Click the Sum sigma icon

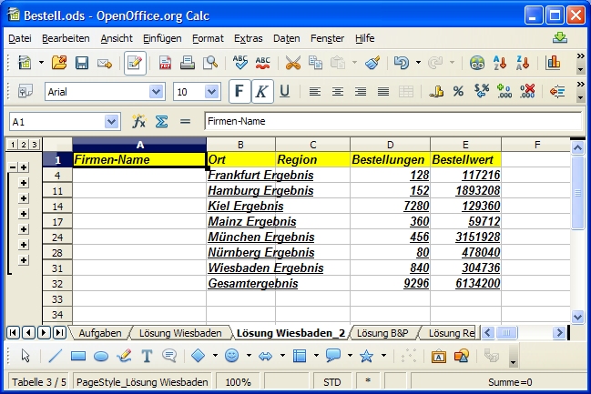click(161, 121)
